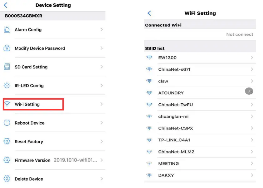This screenshot has height=188, width=263.
Task: Select the TP-LINK_C4A1 network
Action: pyautogui.click(x=174, y=140)
